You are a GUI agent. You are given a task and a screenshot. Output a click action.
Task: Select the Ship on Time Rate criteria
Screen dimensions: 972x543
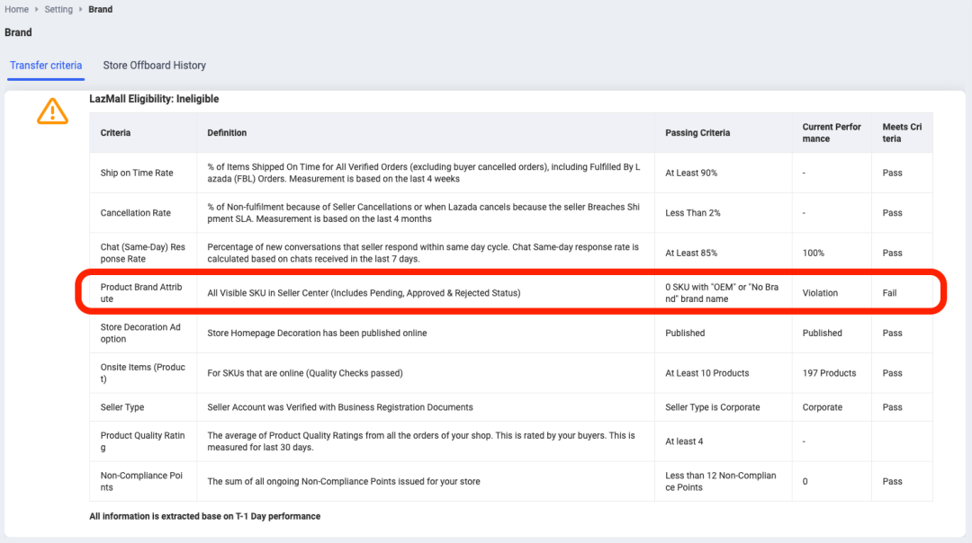pos(137,173)
